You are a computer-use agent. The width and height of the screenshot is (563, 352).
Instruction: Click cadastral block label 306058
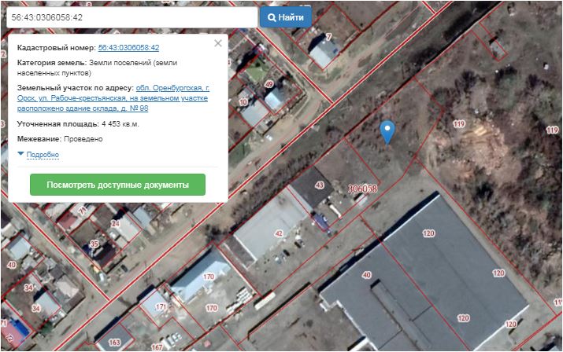pyautogui.click(x=362, y=189)
